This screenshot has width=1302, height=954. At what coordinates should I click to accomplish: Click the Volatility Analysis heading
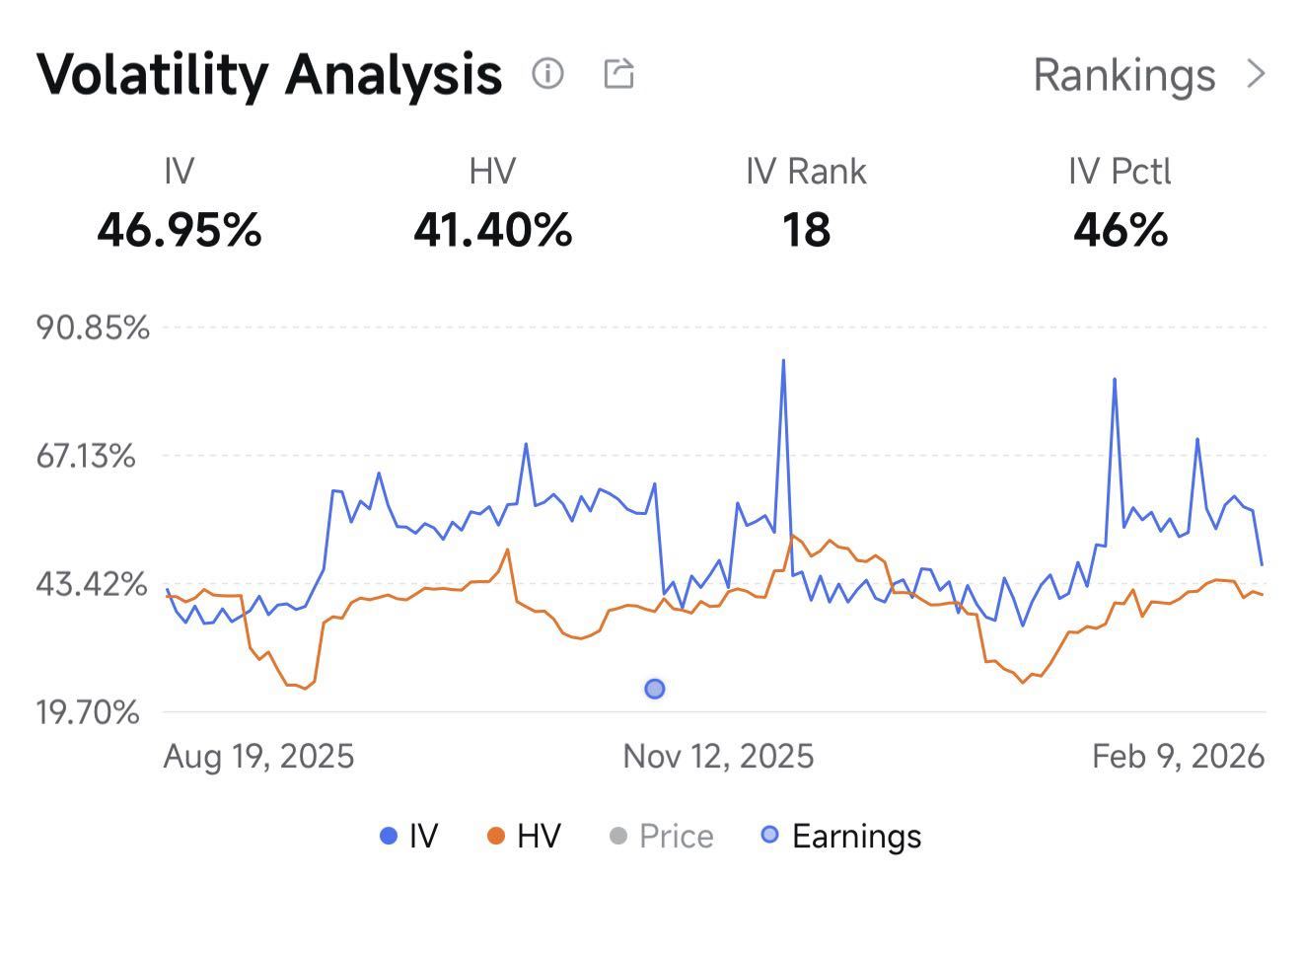(x=269, y=74)
